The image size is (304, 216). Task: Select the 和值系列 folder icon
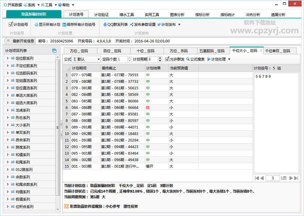[13, 155]
